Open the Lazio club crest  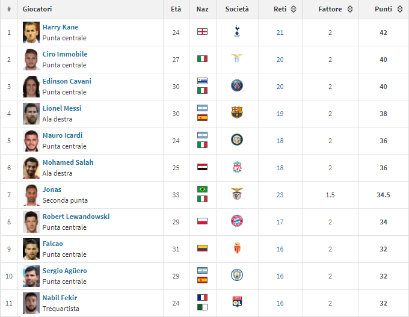(237, 58)
